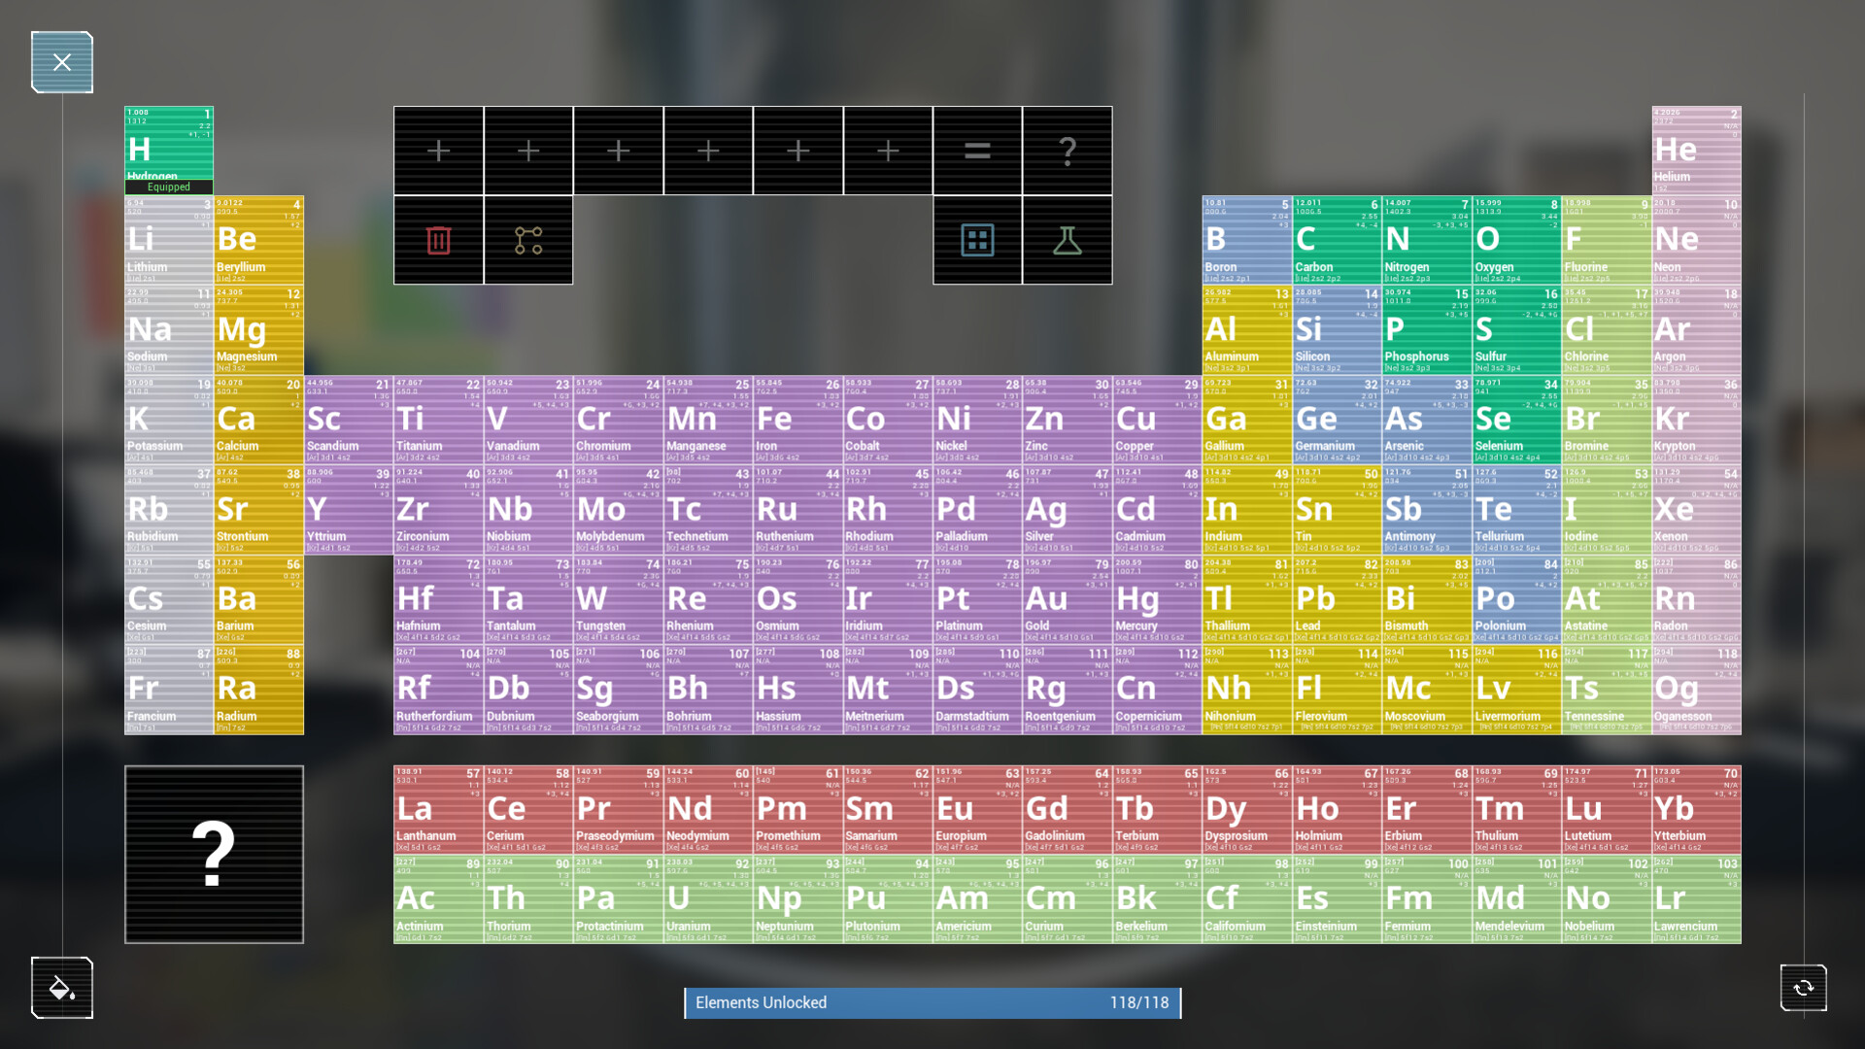Select the Iron element tile
This screenshot has height=1049, width=1865.
(797, 420)
